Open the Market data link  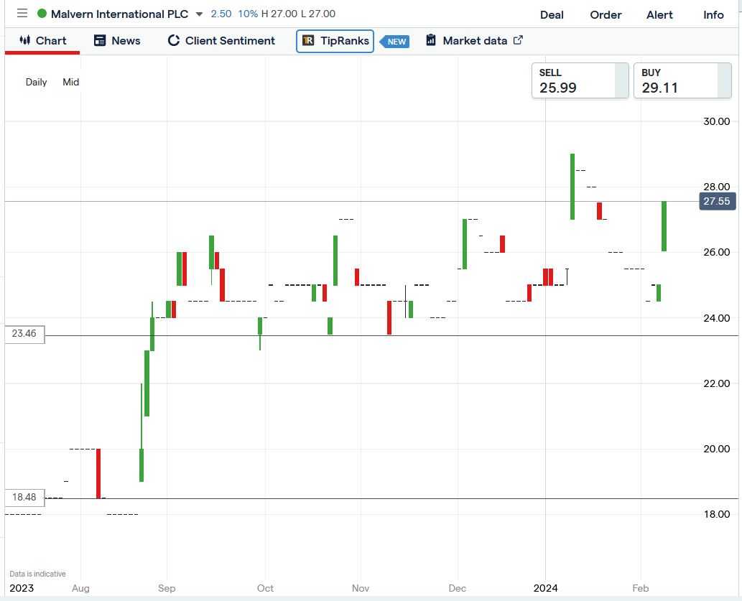pos(474,41)
